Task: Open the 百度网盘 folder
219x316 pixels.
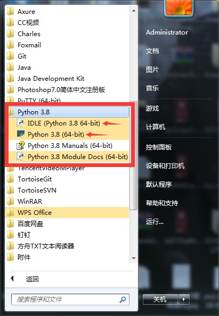Action: 67,223
